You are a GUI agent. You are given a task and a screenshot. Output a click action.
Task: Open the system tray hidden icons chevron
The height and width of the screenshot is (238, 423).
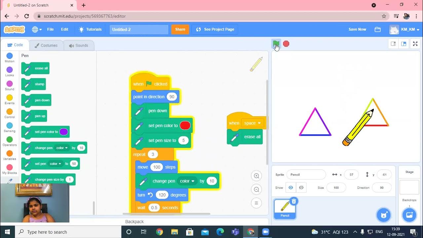point(355,232)
